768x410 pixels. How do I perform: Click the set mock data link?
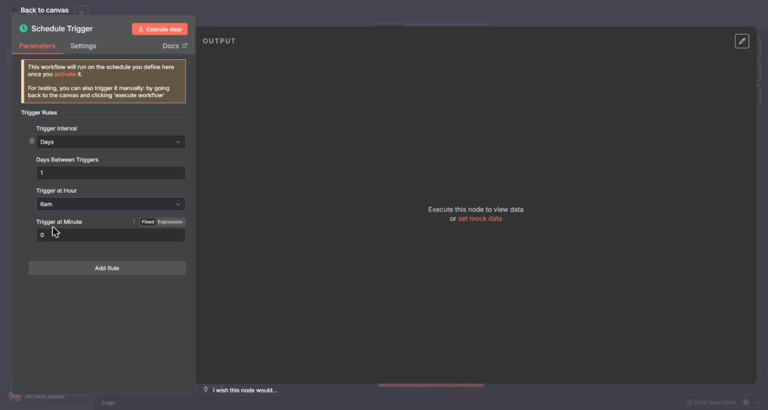480,219
